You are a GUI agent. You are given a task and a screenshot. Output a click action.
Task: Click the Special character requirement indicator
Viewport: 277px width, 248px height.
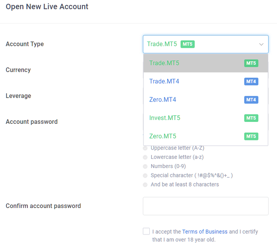(145, 176)
